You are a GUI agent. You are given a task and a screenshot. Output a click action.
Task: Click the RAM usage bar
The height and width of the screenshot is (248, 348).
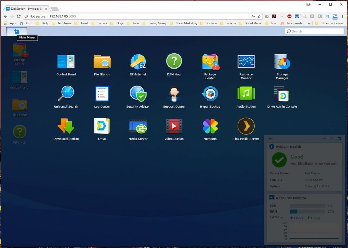coord(307,211)
